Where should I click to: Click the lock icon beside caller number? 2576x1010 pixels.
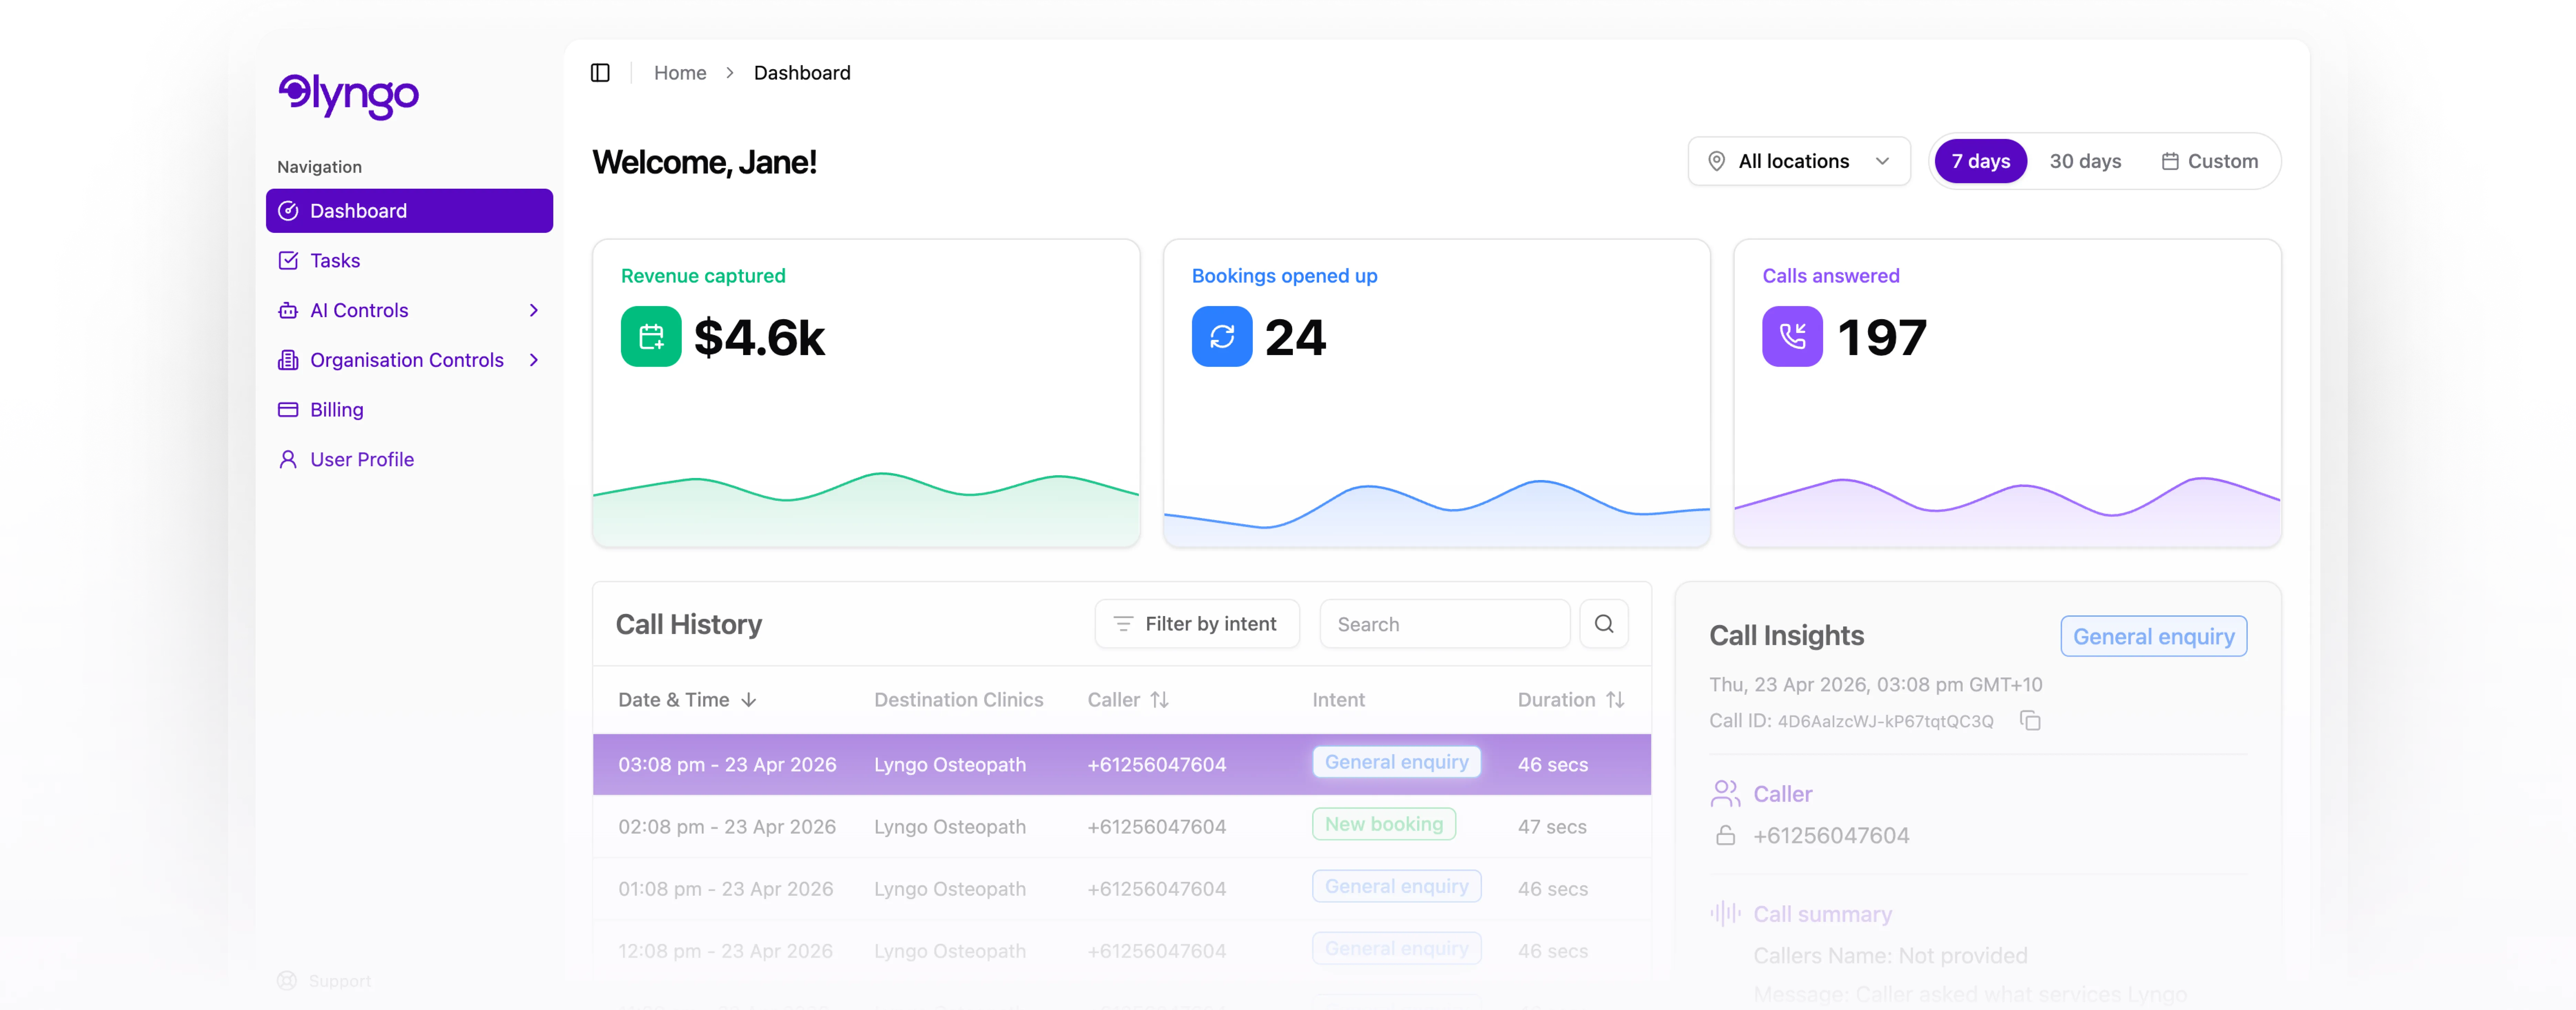tap(1726, 836)
